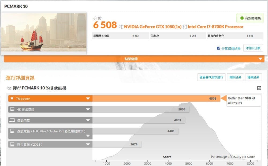The width and height of the screenshot is (268, 166).
Task: Click the 4481 score bar
Action: point(136,131)
